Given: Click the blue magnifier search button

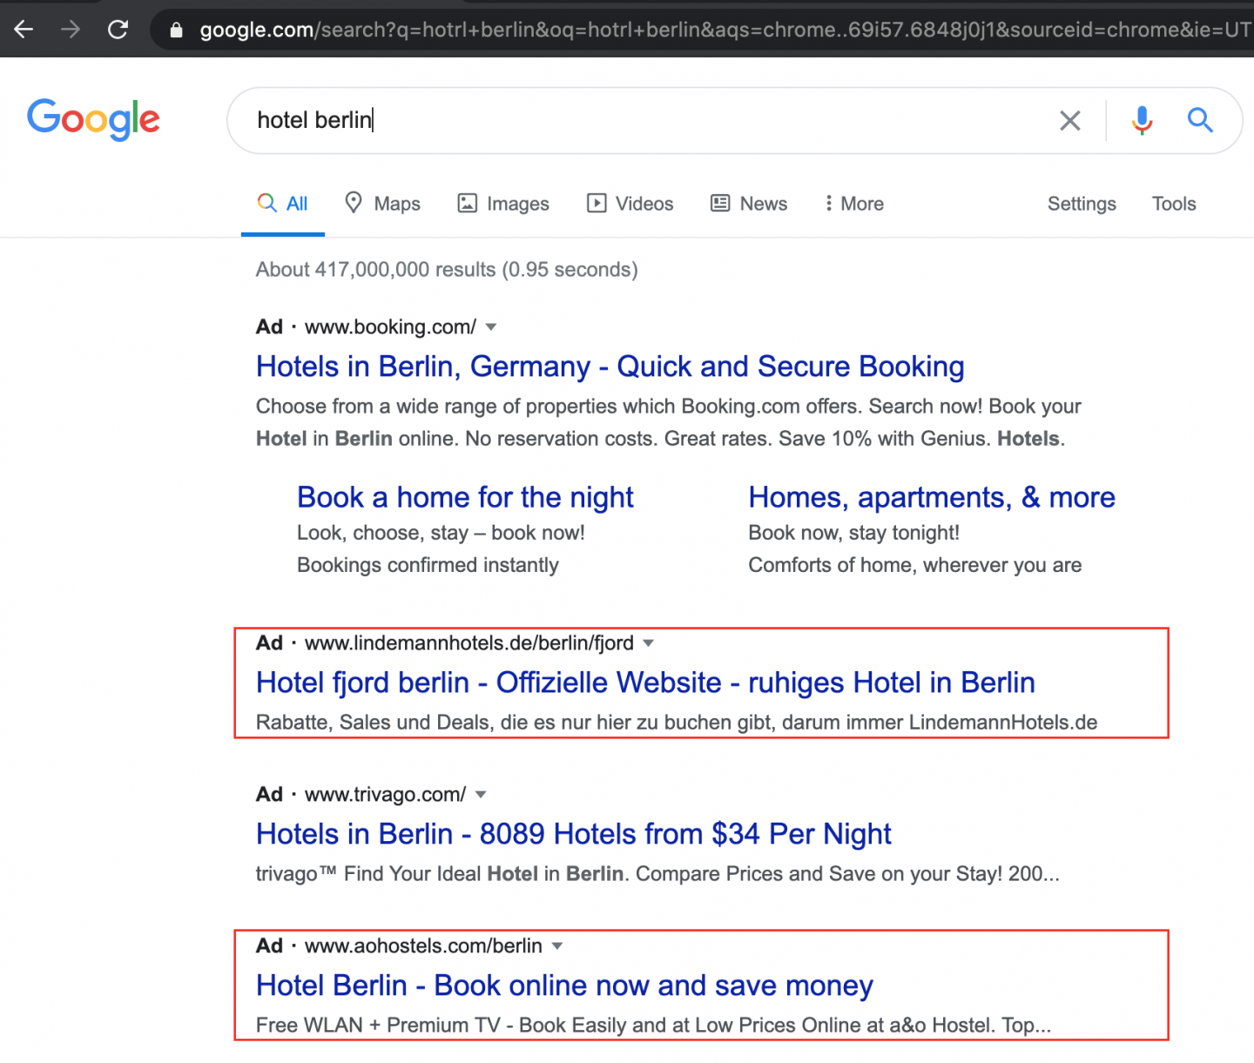Looking at the screenshot, I should point(1200,120).
